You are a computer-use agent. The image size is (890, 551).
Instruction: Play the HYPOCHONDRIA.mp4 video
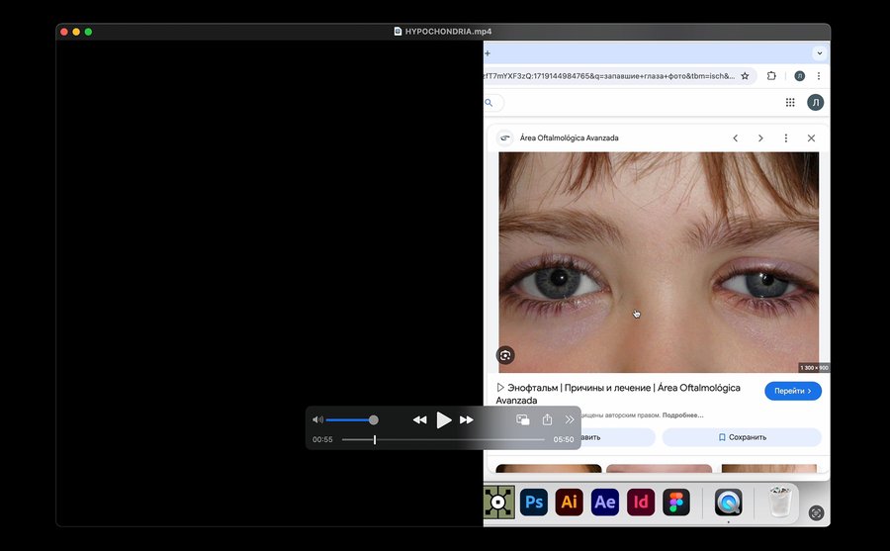click(444, 420)
